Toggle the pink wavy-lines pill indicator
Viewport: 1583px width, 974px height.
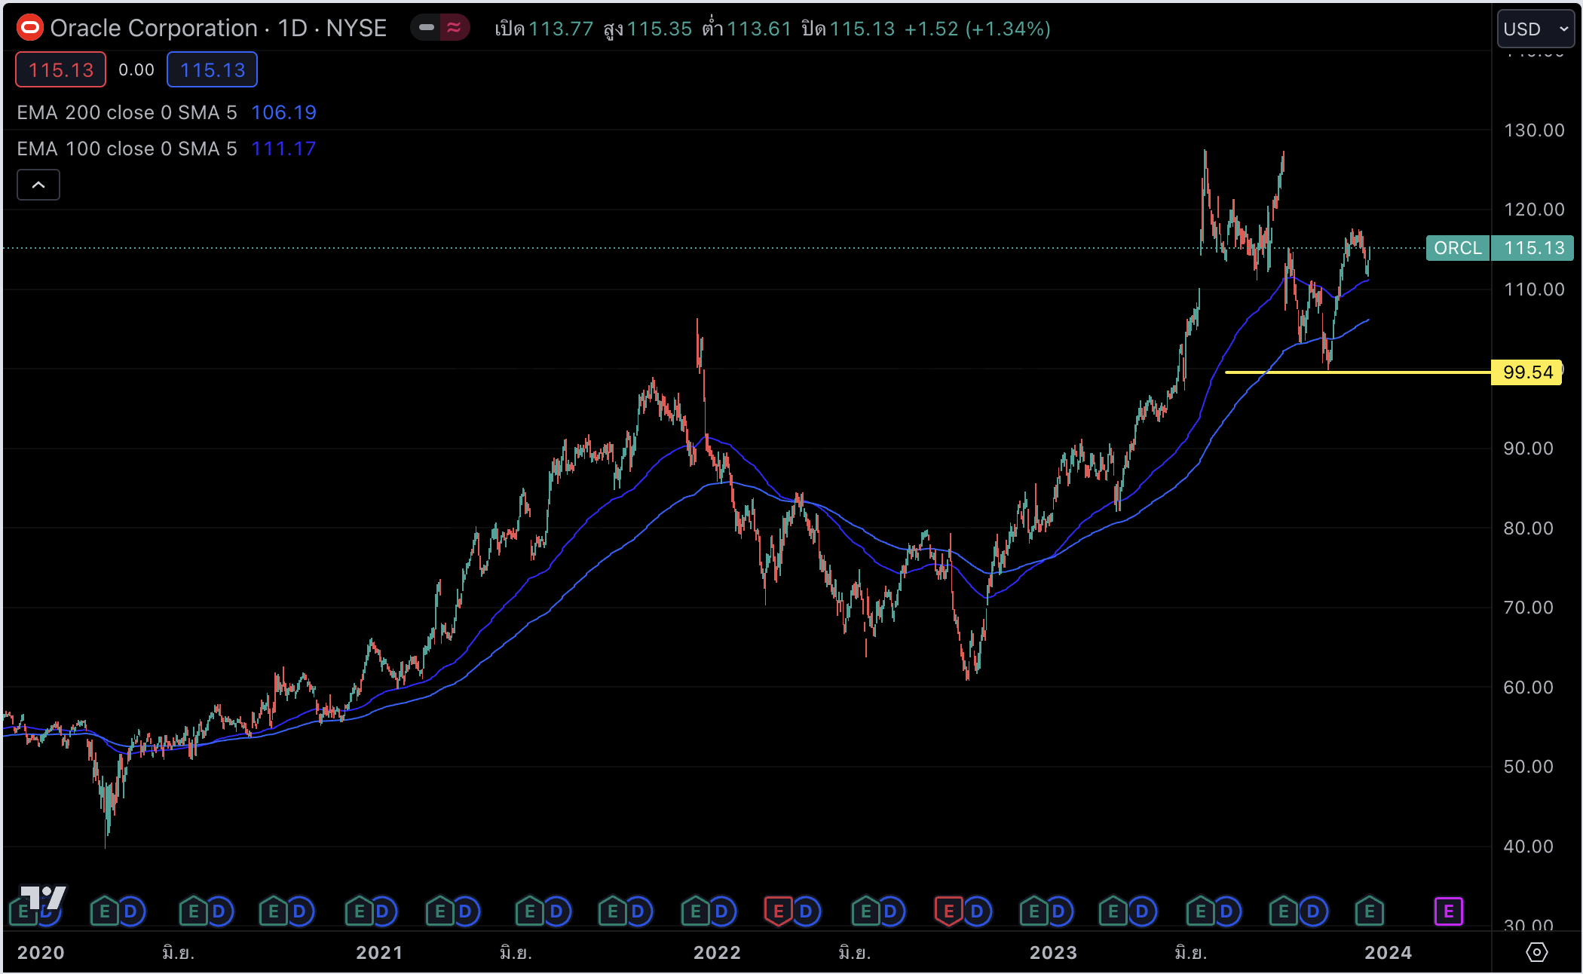pyautogui.click(x=454, y=28)
